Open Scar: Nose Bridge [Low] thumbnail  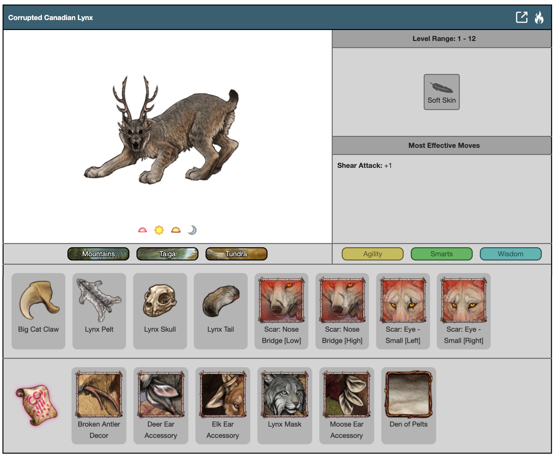click(281, 300)
